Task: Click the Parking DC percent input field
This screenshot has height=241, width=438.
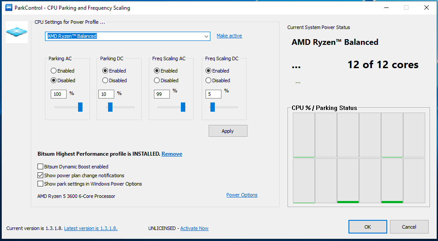Action: (x=106, y=94)
